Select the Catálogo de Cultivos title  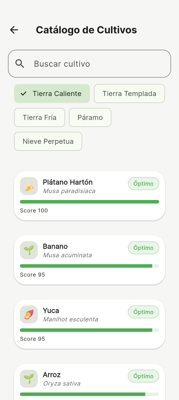(86, 30)
